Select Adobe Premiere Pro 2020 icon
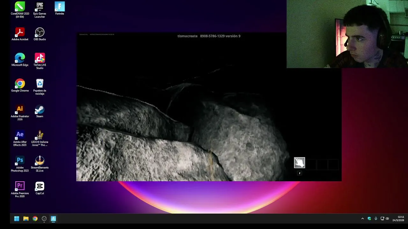Image resolution: width=408 pixels, height=229 pixels. click(20, 190)
